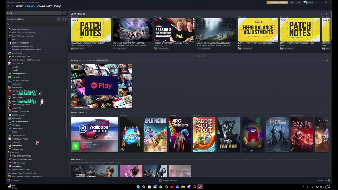Image resolution: width=338 pixels, height=190 pixels.
Task: Go forward with the navigation arrow
Action: (x=12, y=6)
